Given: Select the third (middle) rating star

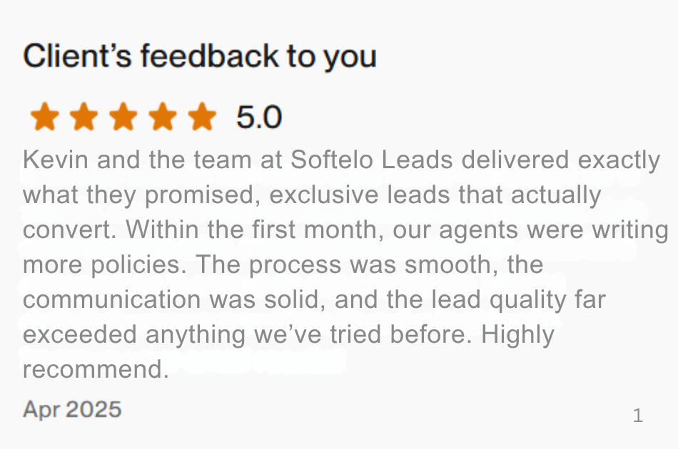Looking at the screenshot, I should pyautogui.click(x=123, y=117).
